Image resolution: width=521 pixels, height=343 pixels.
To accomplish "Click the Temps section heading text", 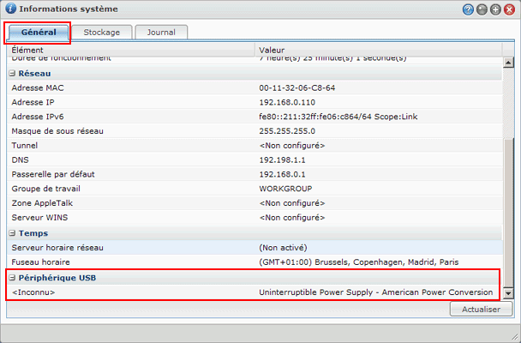I will pos(33,233).
